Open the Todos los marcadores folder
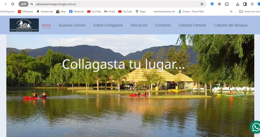The width and height of the screenshot is (260, 137). 250,11
